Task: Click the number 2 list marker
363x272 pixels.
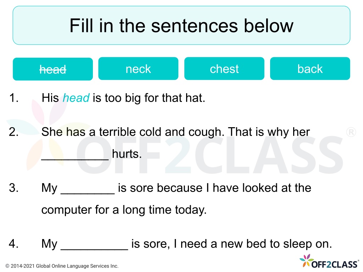Action: [14, 132]
